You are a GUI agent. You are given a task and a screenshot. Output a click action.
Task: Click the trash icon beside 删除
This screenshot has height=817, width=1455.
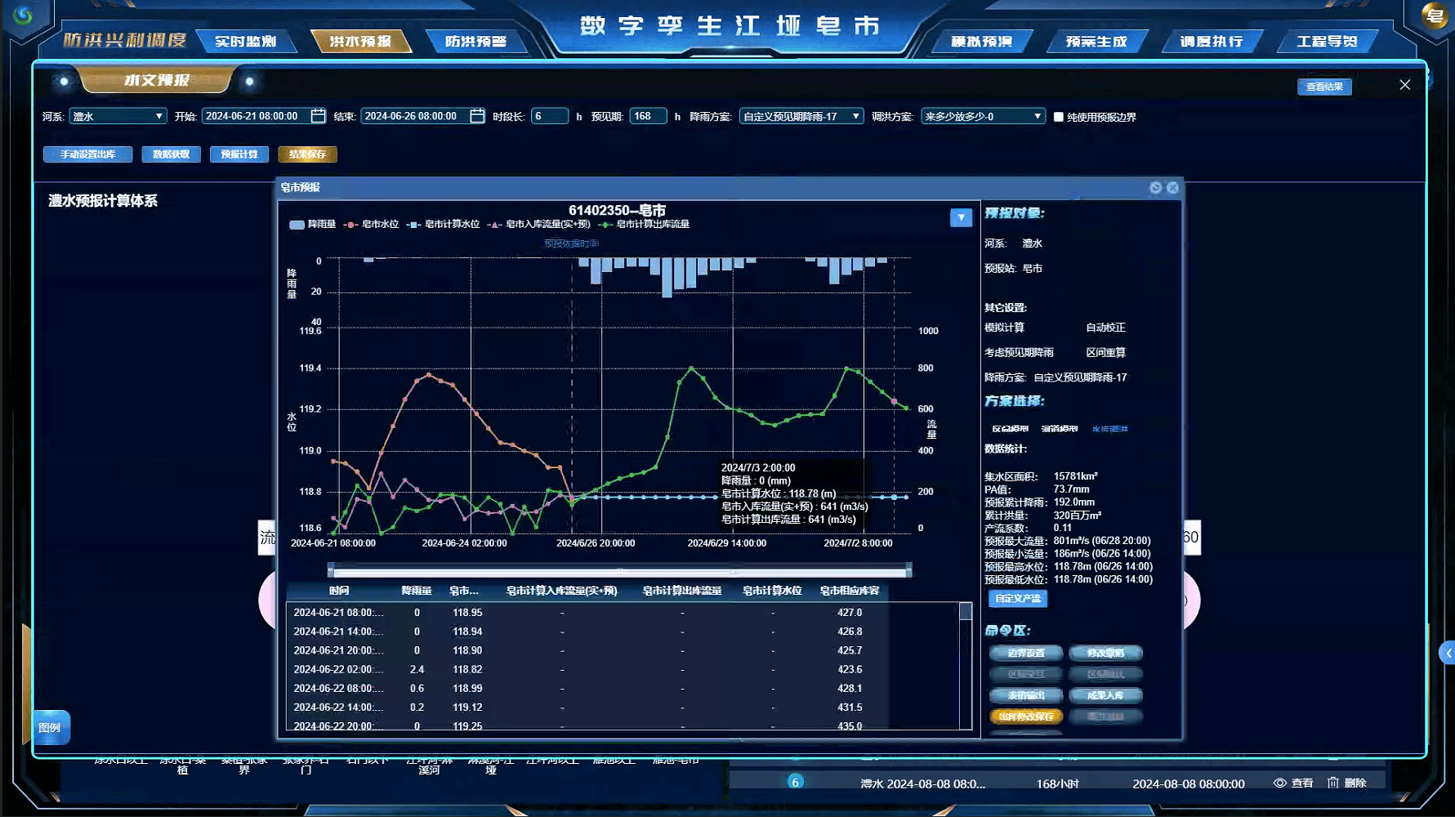pos(1332,783)
